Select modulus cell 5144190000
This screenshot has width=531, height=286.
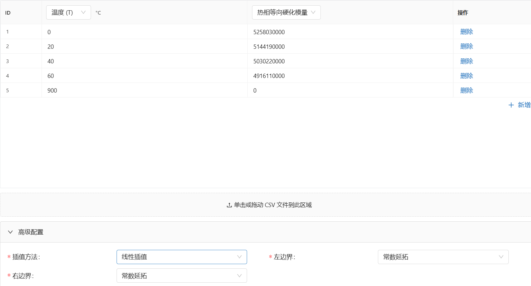coord(350,46)
